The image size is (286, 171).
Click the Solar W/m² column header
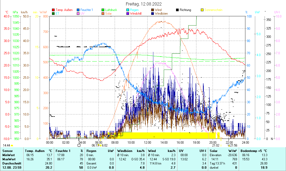pyautogui.click(x=223, y=151)
